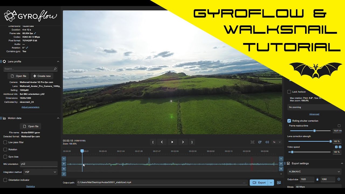Open the H.264/AVC codec dropdown

[314, 172]
